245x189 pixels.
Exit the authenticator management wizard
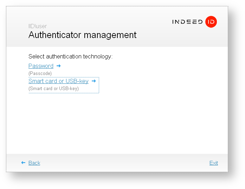(213, 163)
